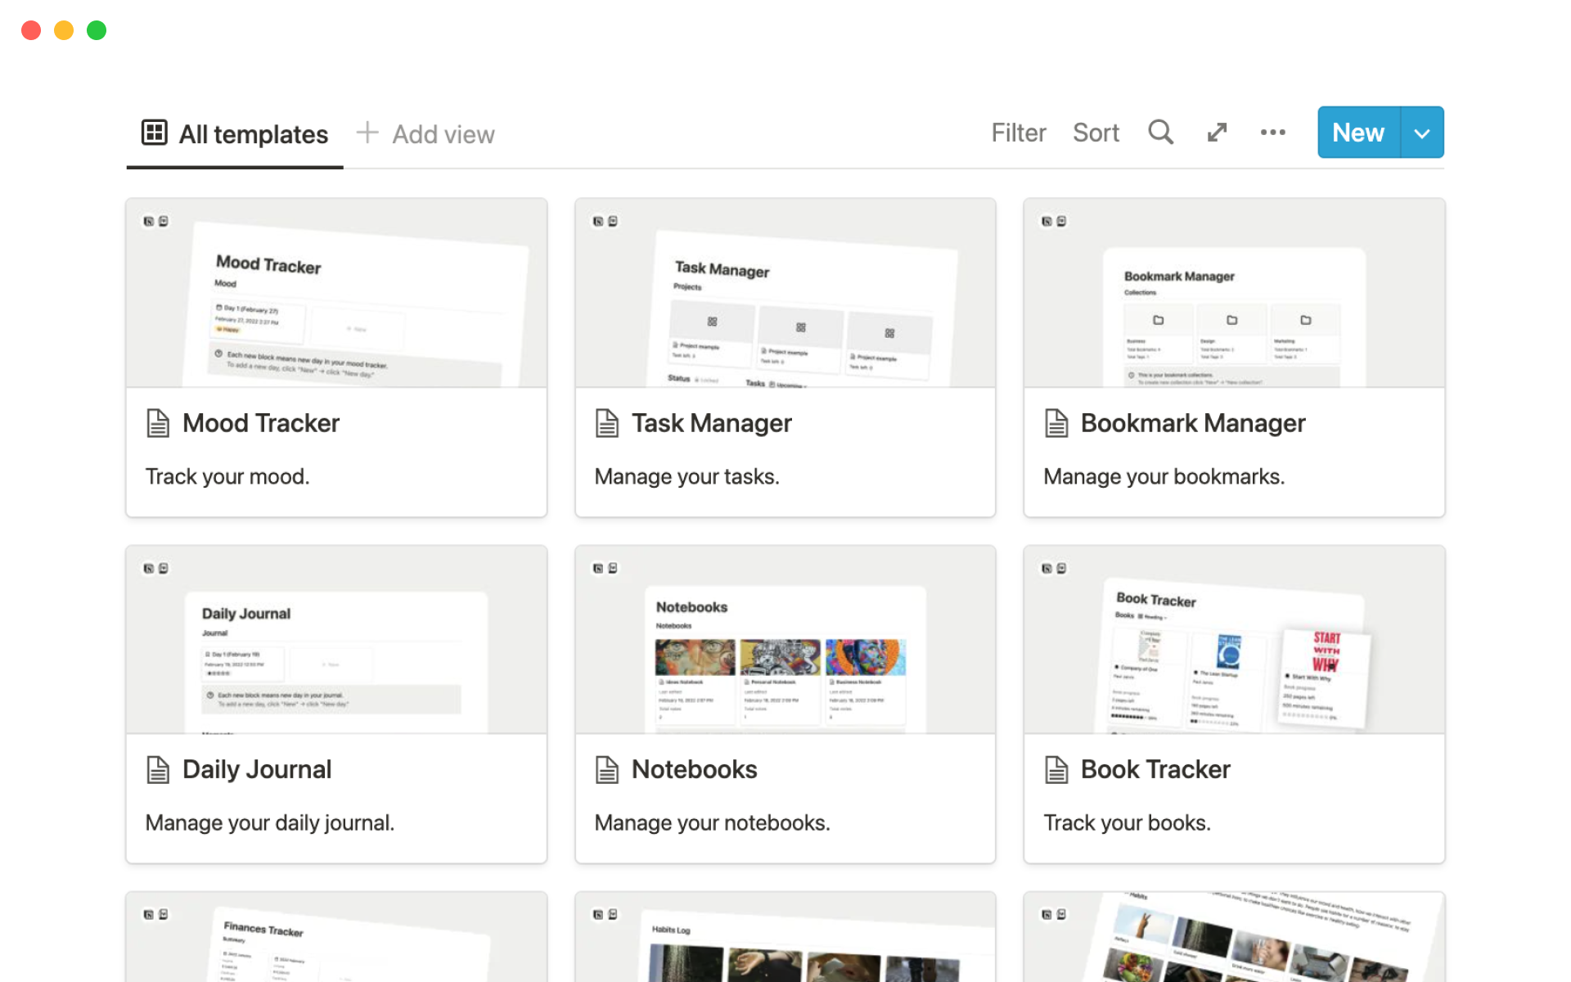Viewport: 1571px width, 982px height.
Task: Click the search magnifier icon
Action: [x=1160, y=133]
